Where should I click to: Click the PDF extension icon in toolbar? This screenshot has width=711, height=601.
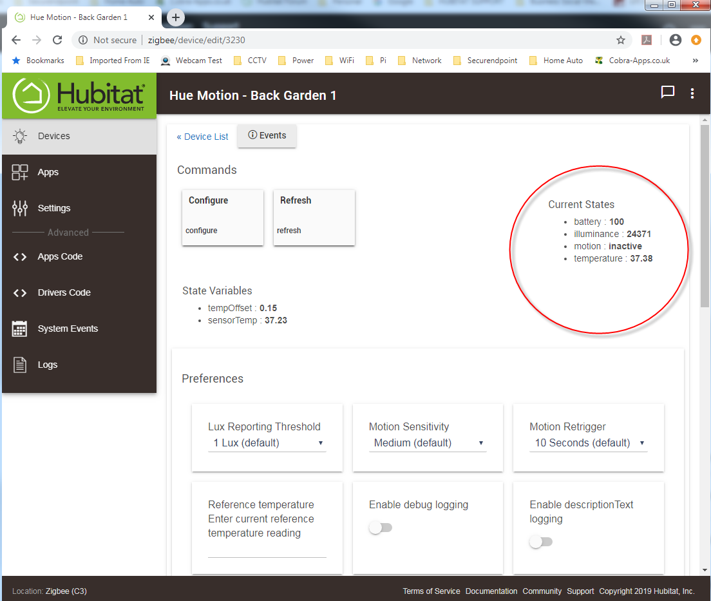tap(647, 40)
